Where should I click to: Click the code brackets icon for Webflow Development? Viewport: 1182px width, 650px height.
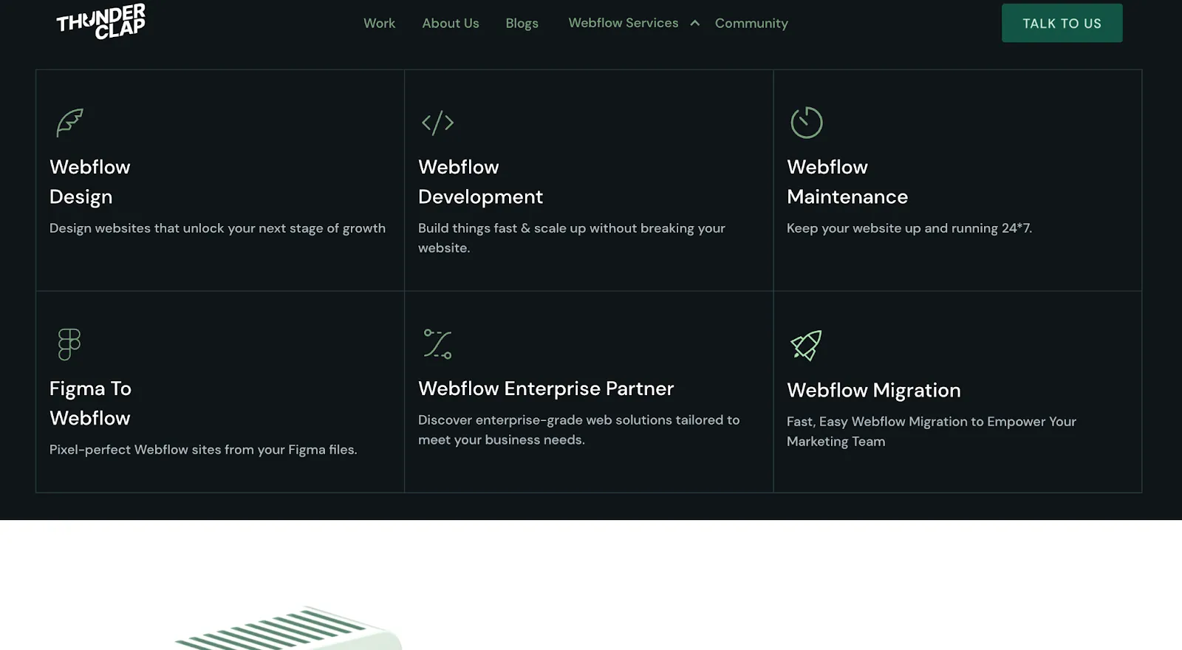coord(437,123)
